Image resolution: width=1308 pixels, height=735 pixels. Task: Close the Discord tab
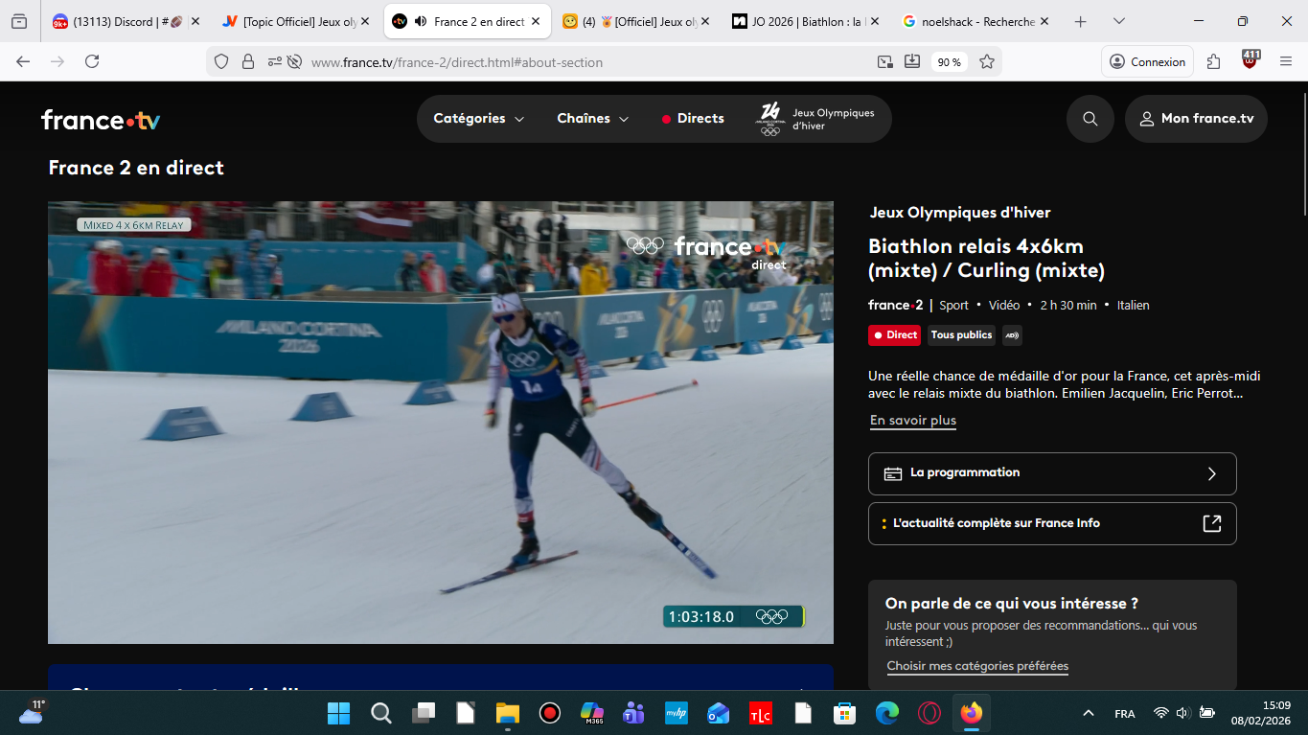tap(195, 21)
